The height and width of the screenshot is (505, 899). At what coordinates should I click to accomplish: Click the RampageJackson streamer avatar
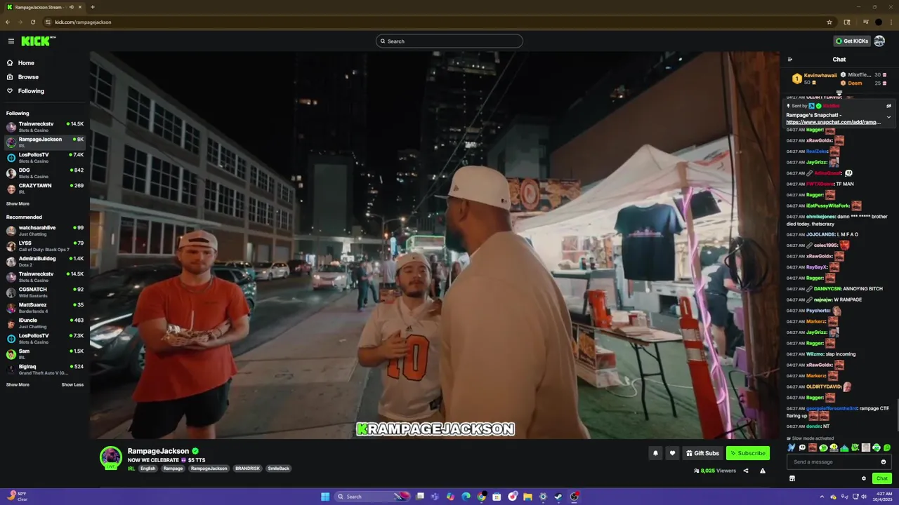(x=110, y=457)
